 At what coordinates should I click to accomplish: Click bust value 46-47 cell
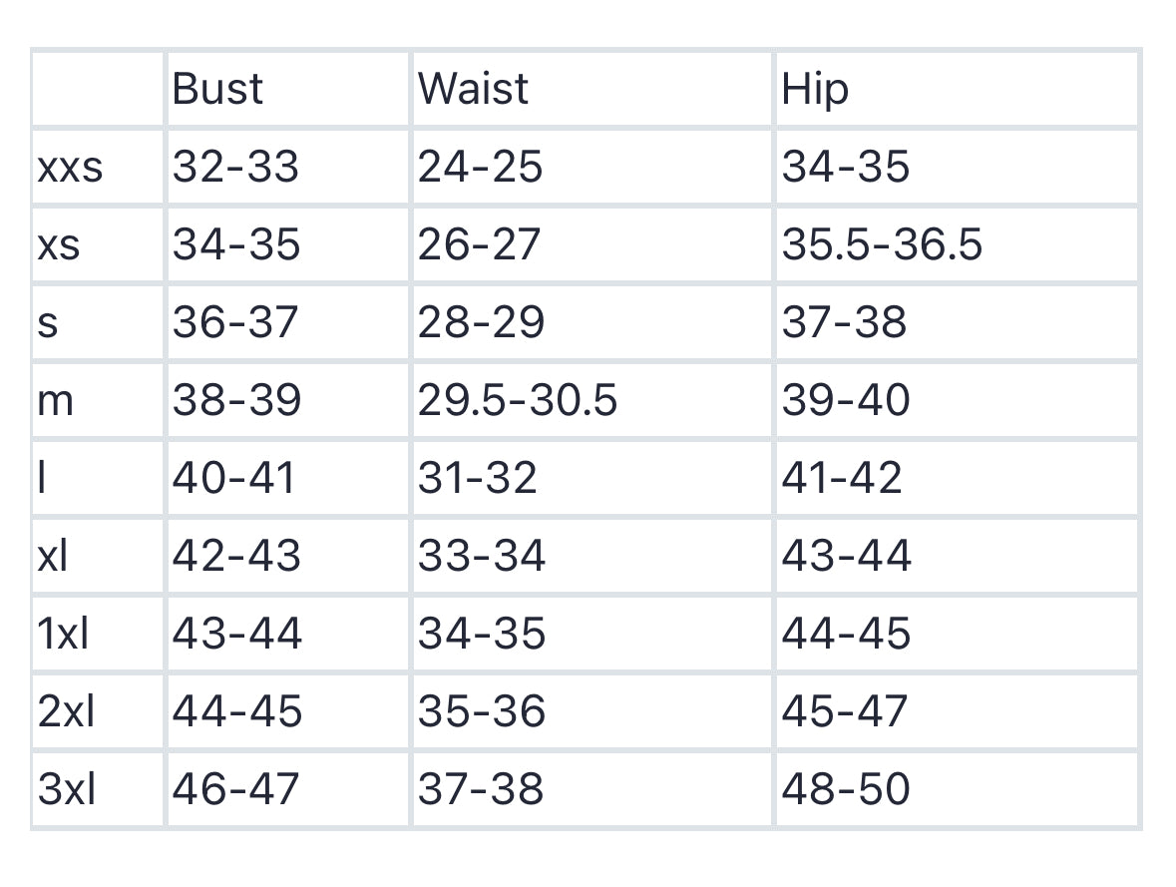click(235, 789)
